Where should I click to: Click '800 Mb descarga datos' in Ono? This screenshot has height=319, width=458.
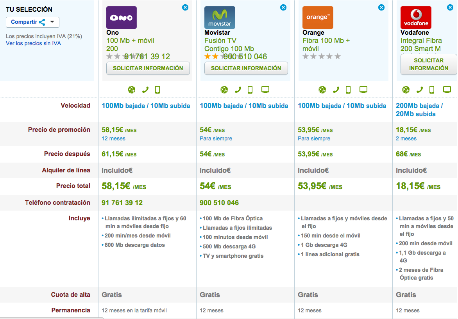coord(135,245)
